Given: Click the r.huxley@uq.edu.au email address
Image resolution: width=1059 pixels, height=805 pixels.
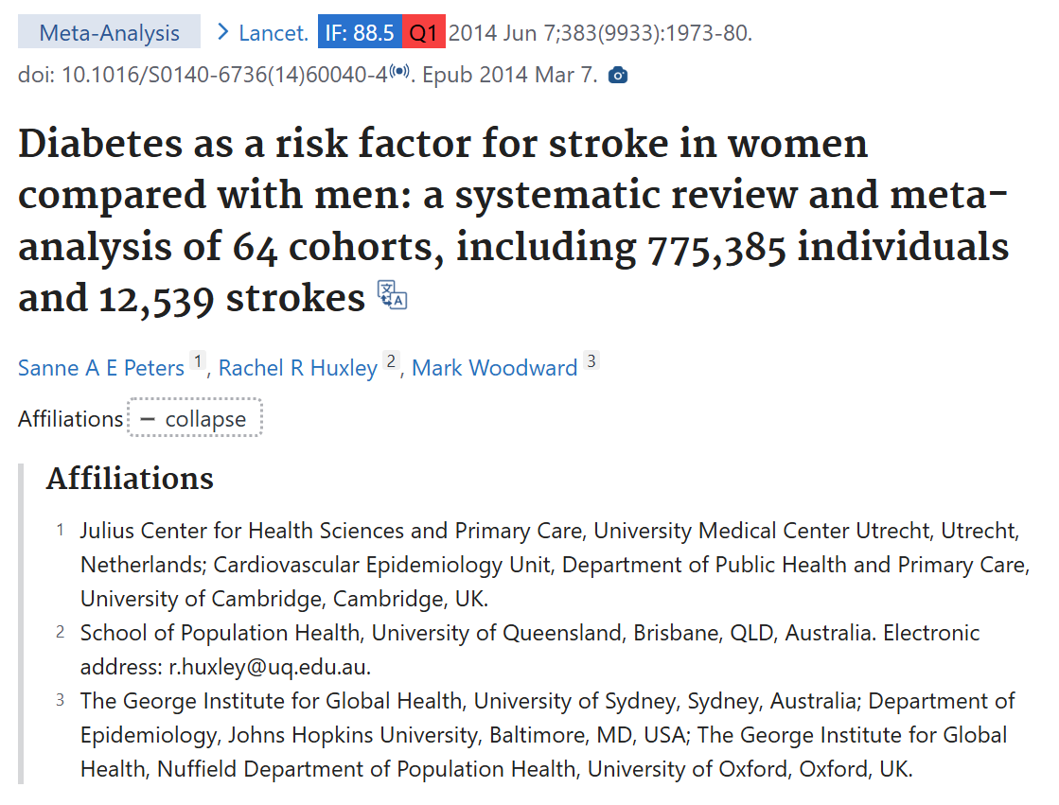Looking at the screenshot, I should pos(270,666).
